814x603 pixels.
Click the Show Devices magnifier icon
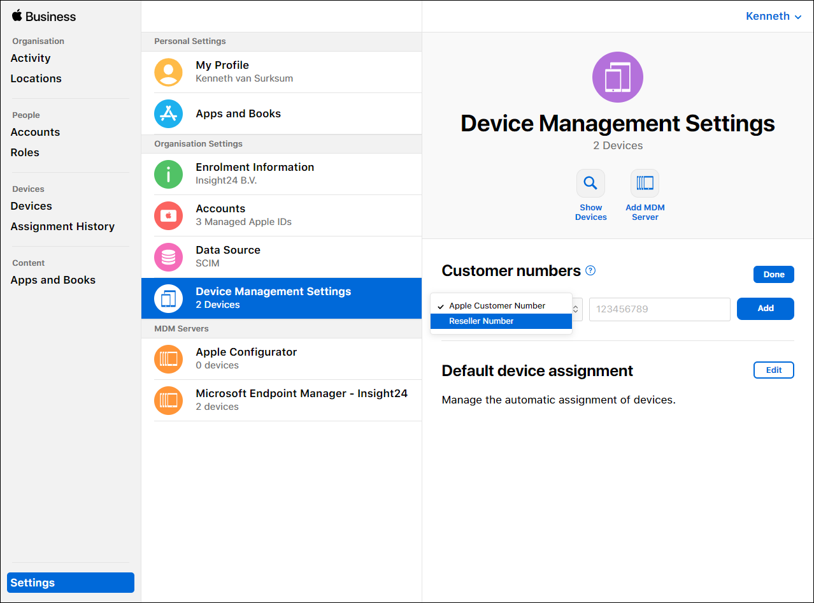tap(591, 184)
